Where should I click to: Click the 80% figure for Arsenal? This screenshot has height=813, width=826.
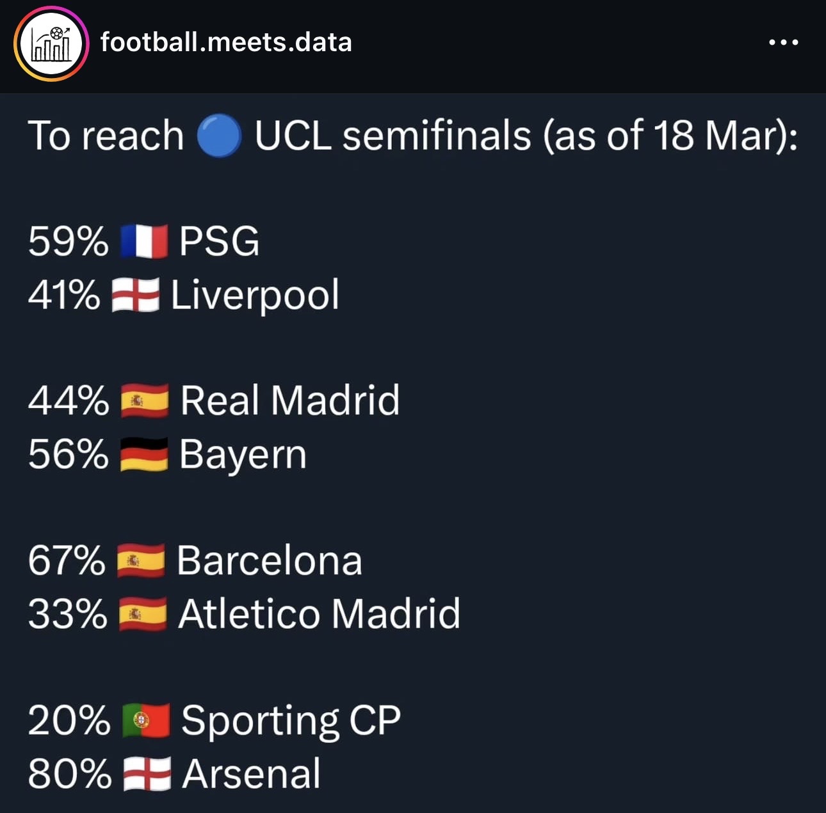point(69,774)
